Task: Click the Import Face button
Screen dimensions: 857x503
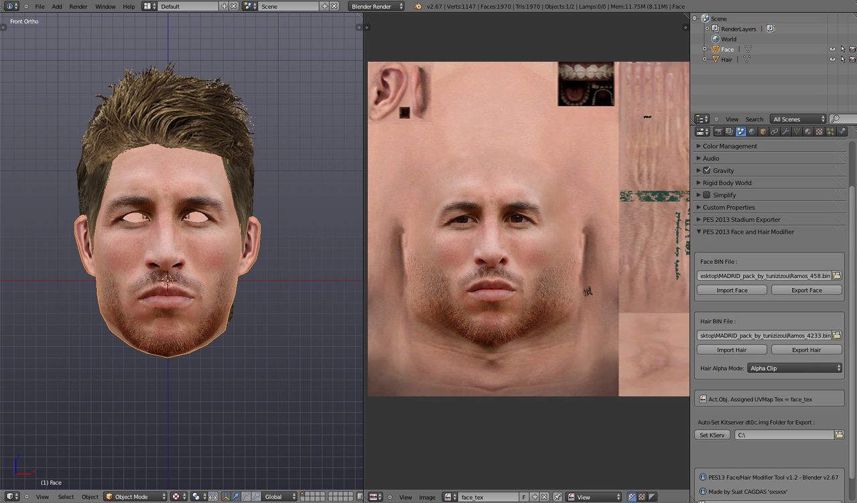Action: coord(732,291)
